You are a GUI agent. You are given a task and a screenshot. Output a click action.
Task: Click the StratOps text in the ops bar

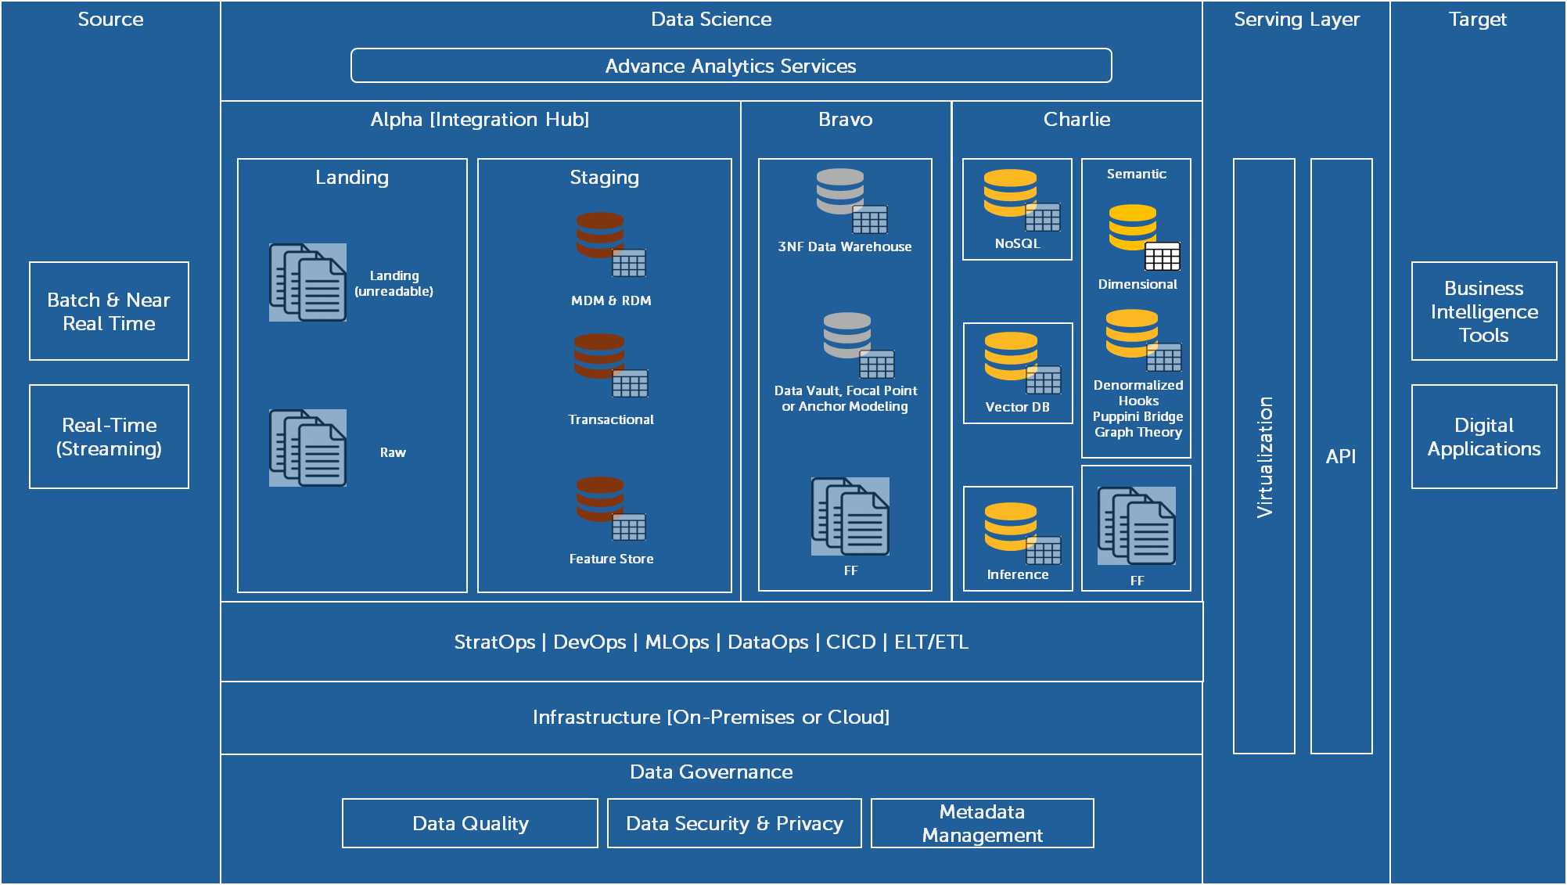coord(494,642)
